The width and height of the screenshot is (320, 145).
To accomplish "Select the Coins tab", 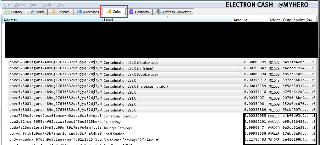I will tap(114, 11).
